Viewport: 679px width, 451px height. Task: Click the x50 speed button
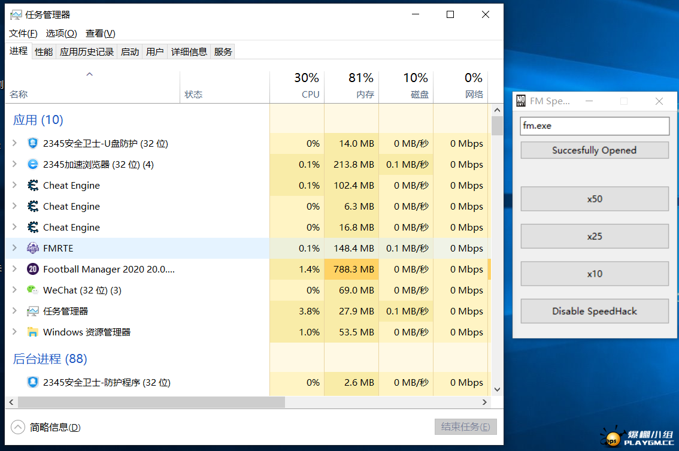pyautogui.click(x=595, y=199)
